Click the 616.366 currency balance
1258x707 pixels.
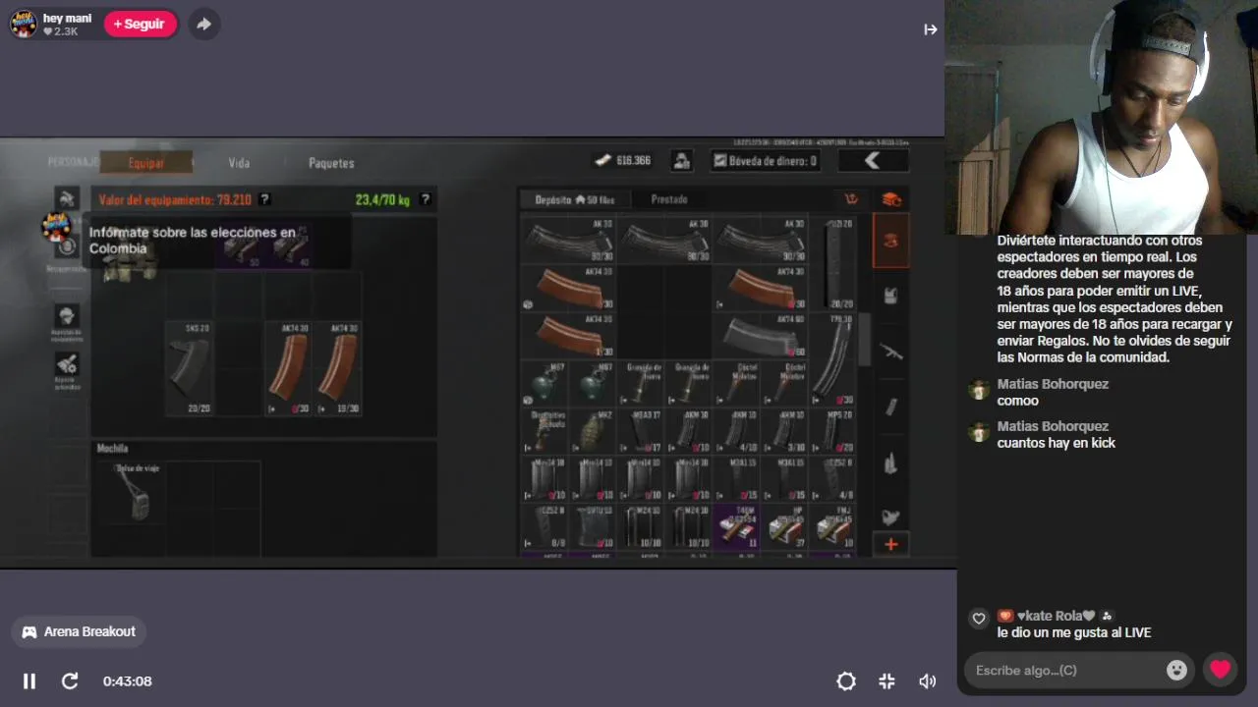point(622,160)
